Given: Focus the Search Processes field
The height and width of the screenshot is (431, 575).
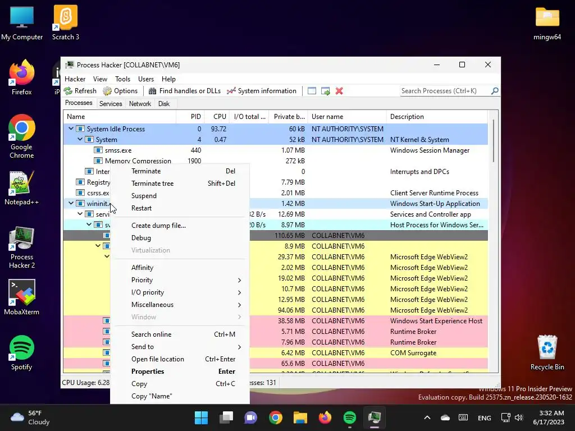Looking at the screenshot, I should 445,91.
